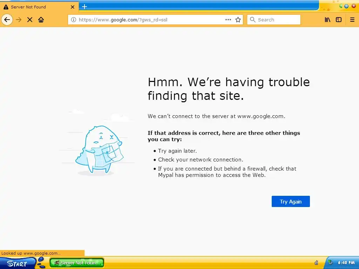This screenshot has width=359, height=269.
Task: Click the "Hmm. We're having trouble" heading
Action: (x=229, y=89)
